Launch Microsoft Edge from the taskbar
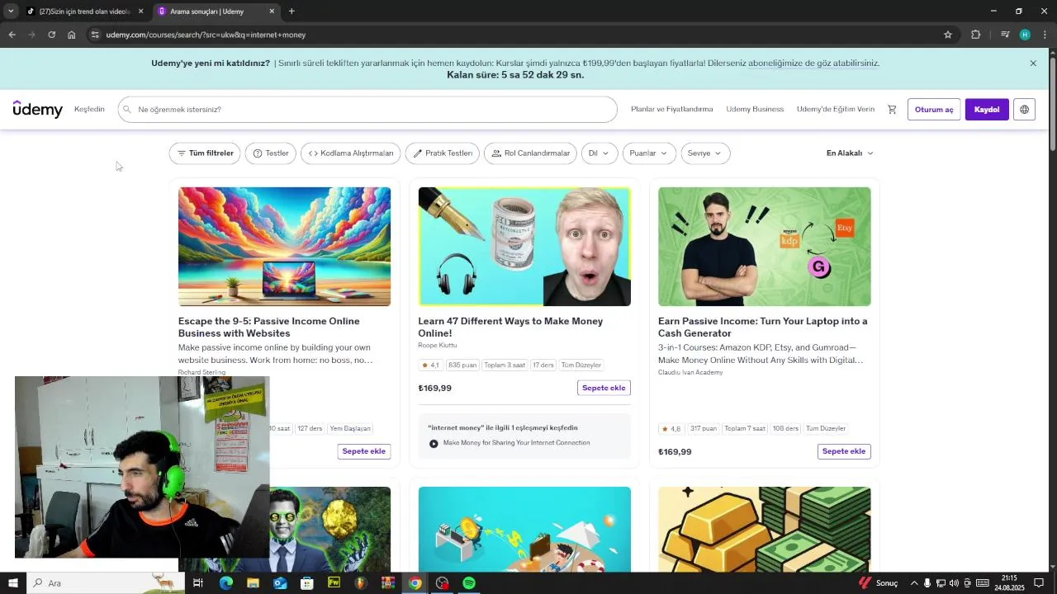The height and width of the screenshot is (594, 1057). coord(225,583)
